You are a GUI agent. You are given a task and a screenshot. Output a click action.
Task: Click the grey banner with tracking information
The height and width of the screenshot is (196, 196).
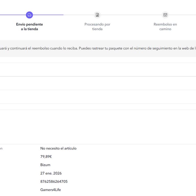[x=98, y=48]
